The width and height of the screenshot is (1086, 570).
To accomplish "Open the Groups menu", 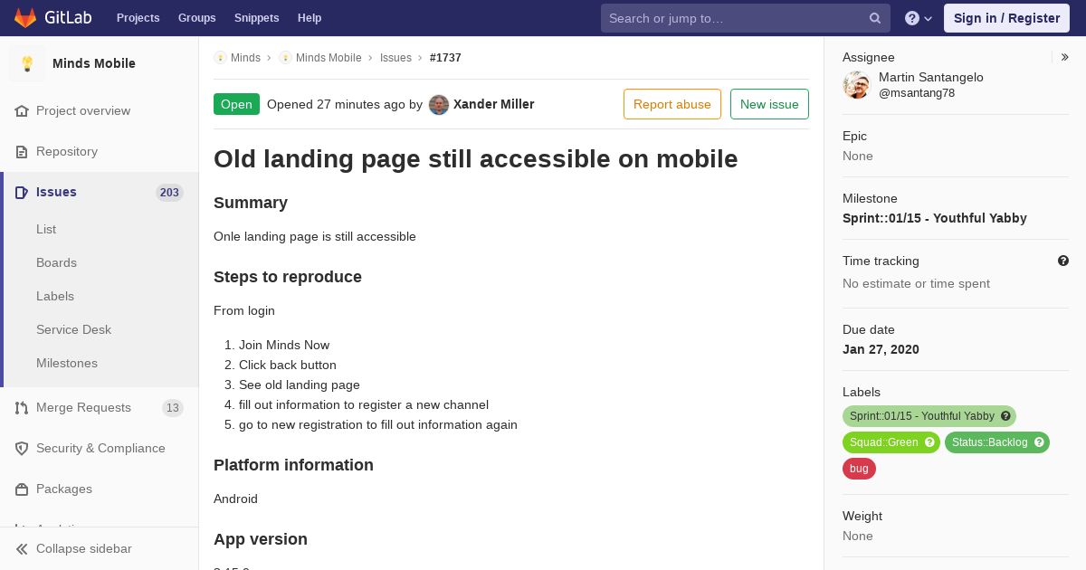I will (x=196, y=18).
